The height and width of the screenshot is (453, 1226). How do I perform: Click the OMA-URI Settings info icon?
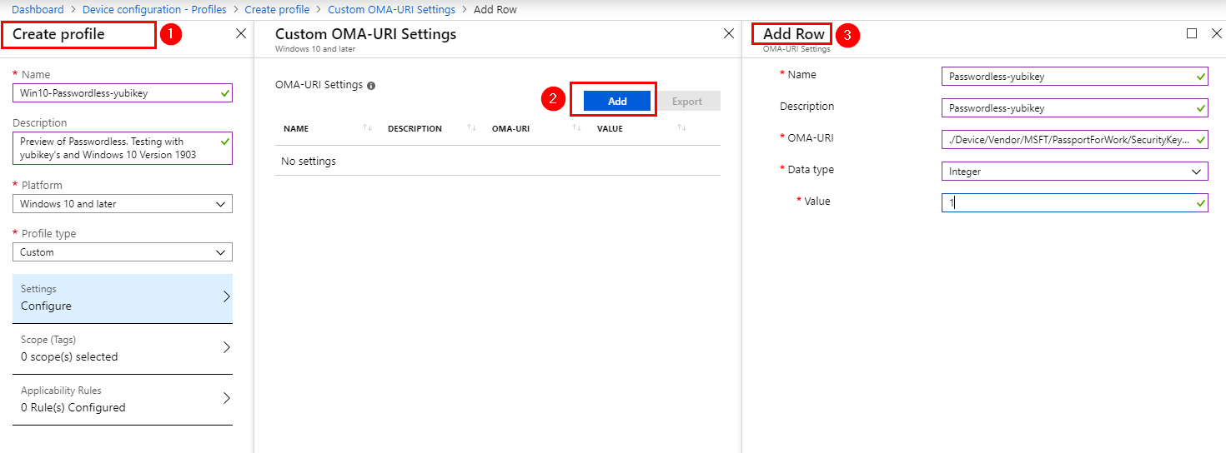click(x=371, y=86)
